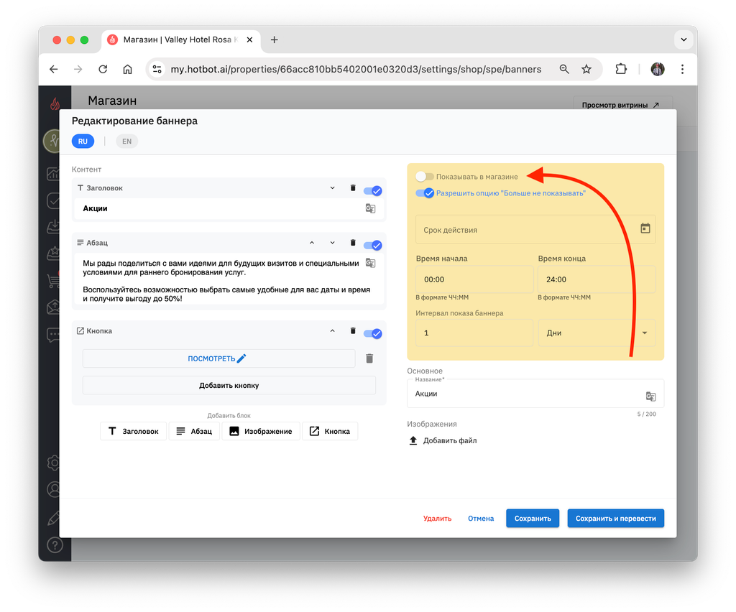Move Кнопка block up with chevron
Screen dimensions: 736x612
pos(332,330)
